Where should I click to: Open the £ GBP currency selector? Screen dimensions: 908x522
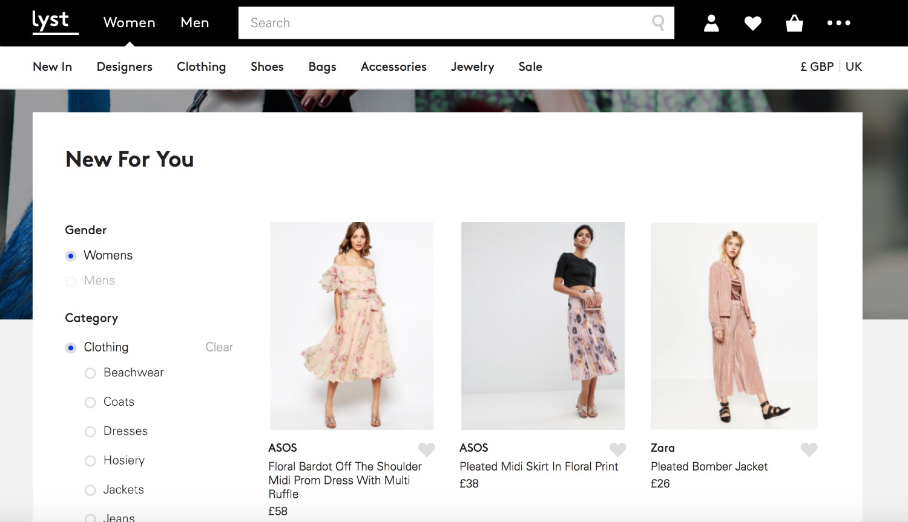(817, 67)
